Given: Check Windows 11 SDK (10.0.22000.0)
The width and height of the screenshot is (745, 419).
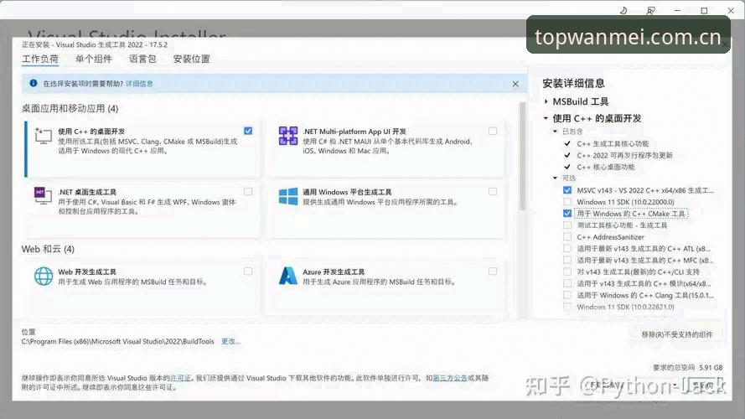Looking at the screenshot, I should coord(567,202).
